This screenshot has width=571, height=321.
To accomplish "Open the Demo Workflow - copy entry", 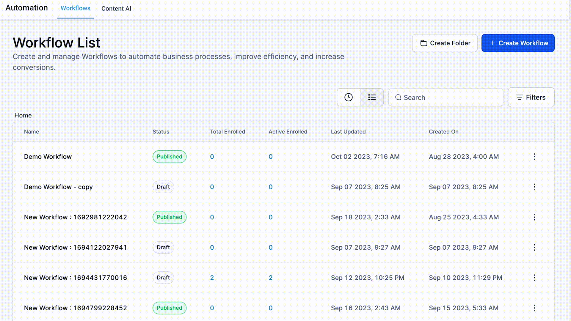I will pyautogui.click(x=58, y=187).
